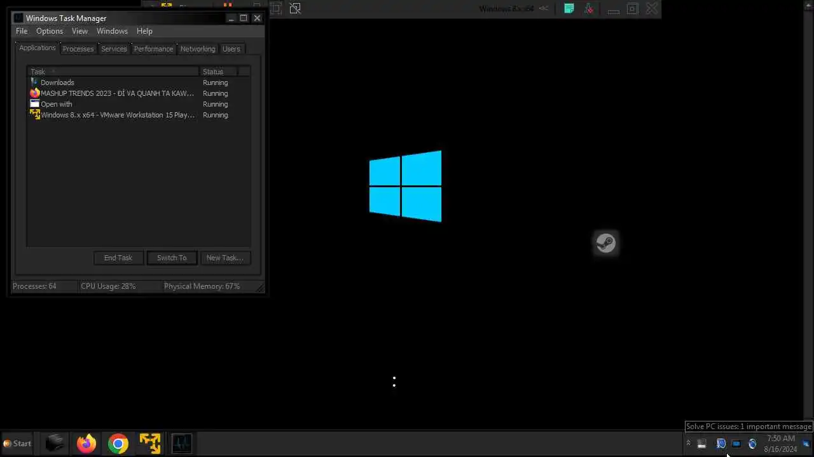Click the blue monitor tray icon
The height and width of the screenshot is (457, 814).
coord(736,444)
